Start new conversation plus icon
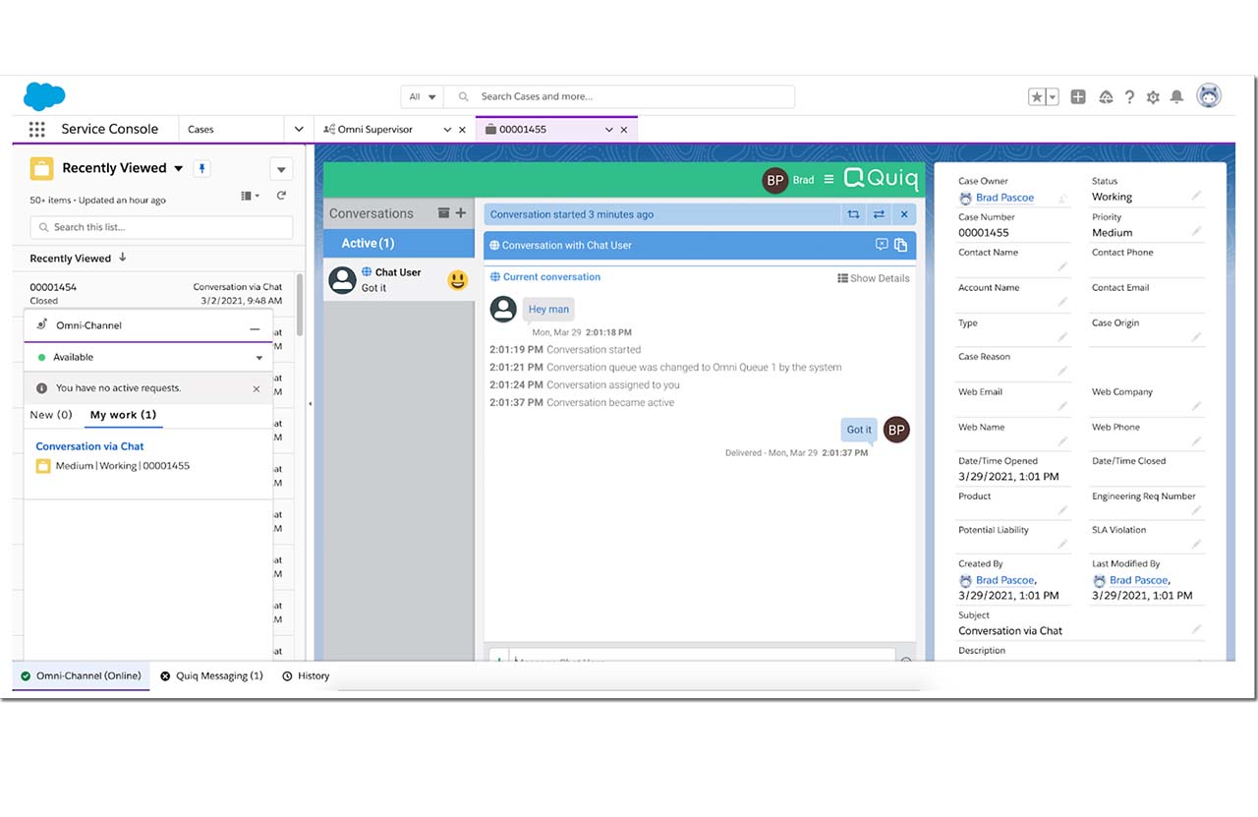This screenshot has height=817, width=1258. tap(460, 213)
